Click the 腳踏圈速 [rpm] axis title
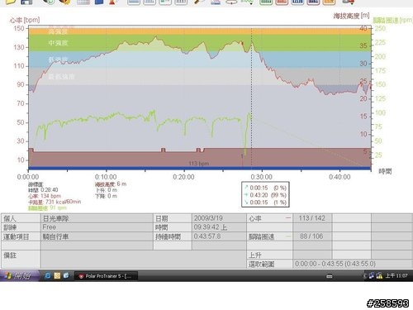This screenshot has height=310, width=413. (x=392, y=20)
